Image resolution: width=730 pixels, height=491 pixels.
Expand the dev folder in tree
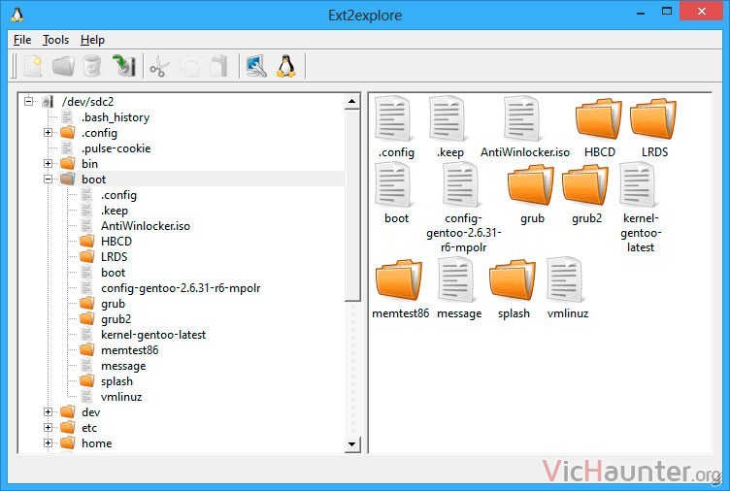tap(48, 411)
